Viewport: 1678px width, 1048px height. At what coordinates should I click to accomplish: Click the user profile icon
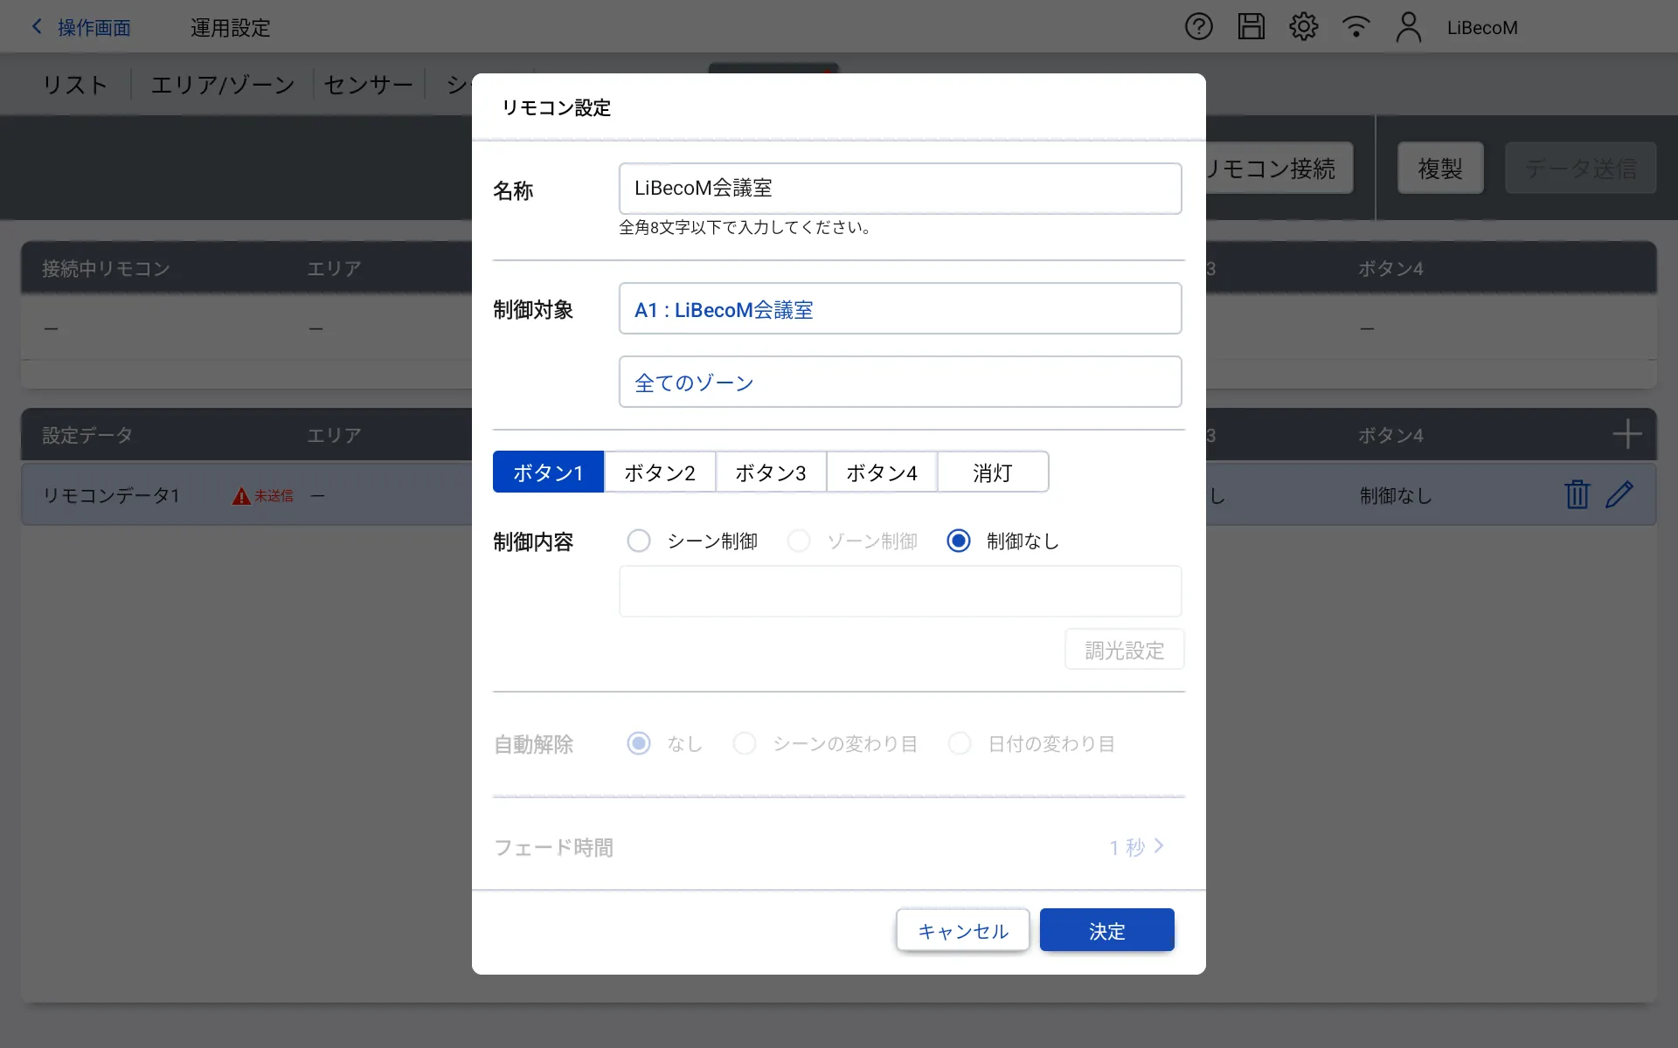pos(1408,27)
